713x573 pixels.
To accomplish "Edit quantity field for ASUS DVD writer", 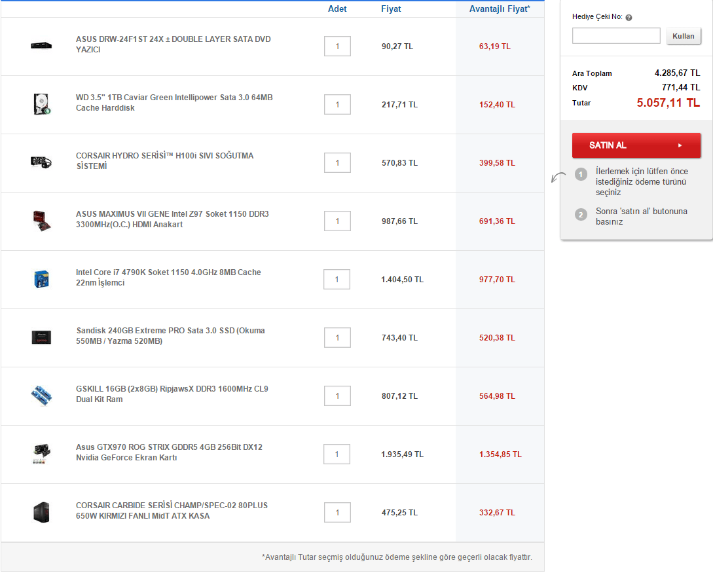I will coord(337,46).
